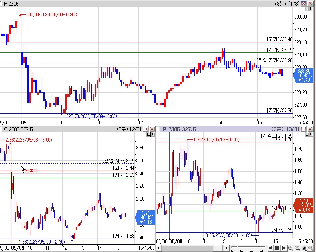Click the 15:45:00 time label in C 2305 chart
This screenshot has height=252, width=316.
(x=146, y=248)
